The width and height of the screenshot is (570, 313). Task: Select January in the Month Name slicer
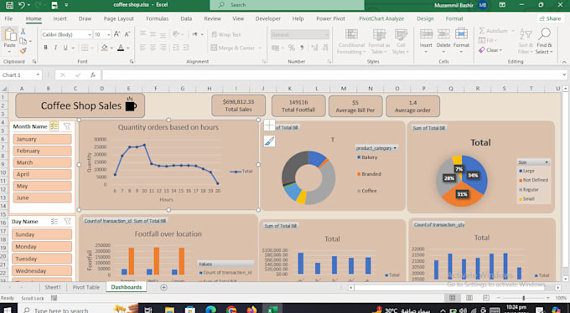click(x=42, y=139)
